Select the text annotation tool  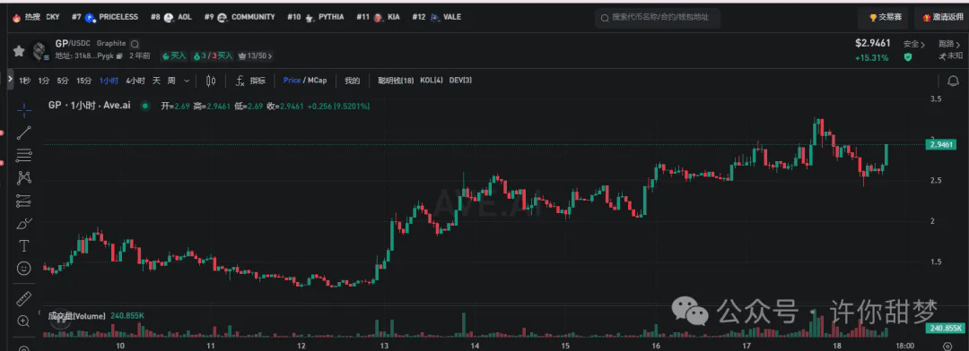click(x=24, y=246)
